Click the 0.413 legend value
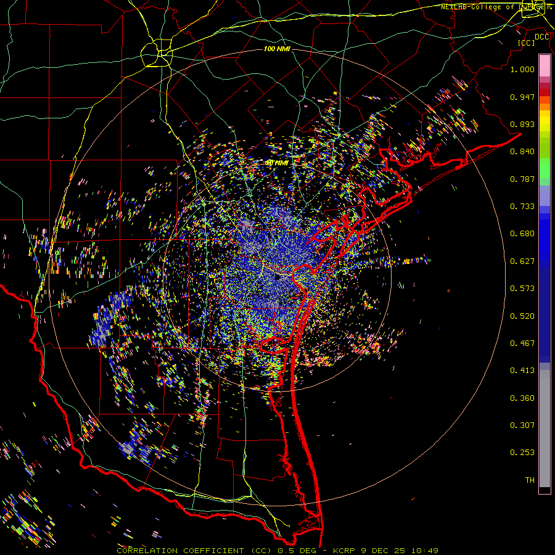The image size is (555, 555). (522, 371)
